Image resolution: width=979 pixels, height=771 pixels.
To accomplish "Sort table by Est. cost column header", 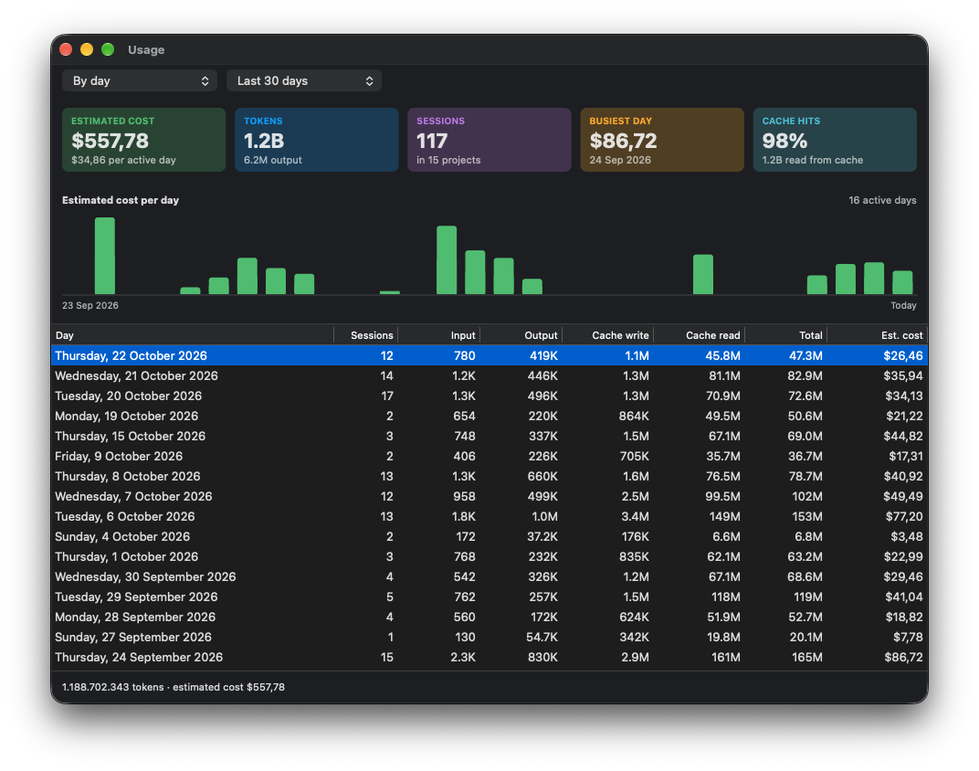I will click(878, 335).
